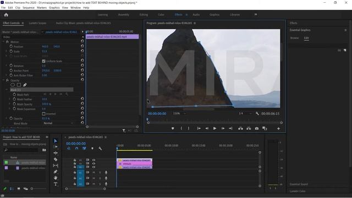Open the Graphics menu

click(x=54, y=8)
